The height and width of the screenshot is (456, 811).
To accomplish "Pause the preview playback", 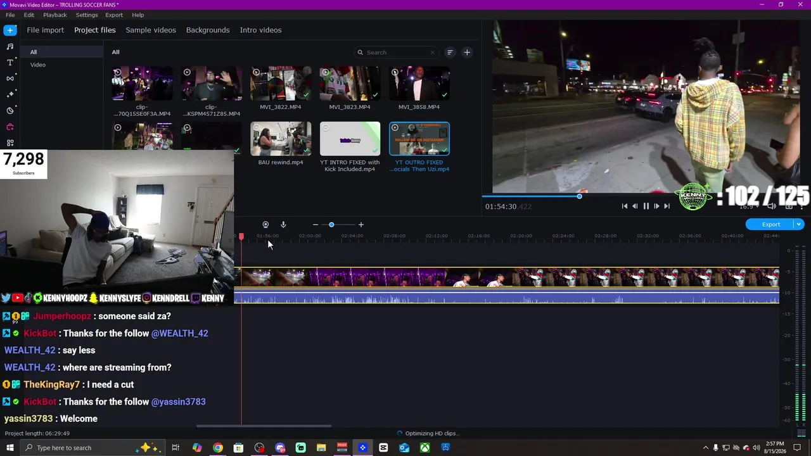I will (x=646, y=206).
